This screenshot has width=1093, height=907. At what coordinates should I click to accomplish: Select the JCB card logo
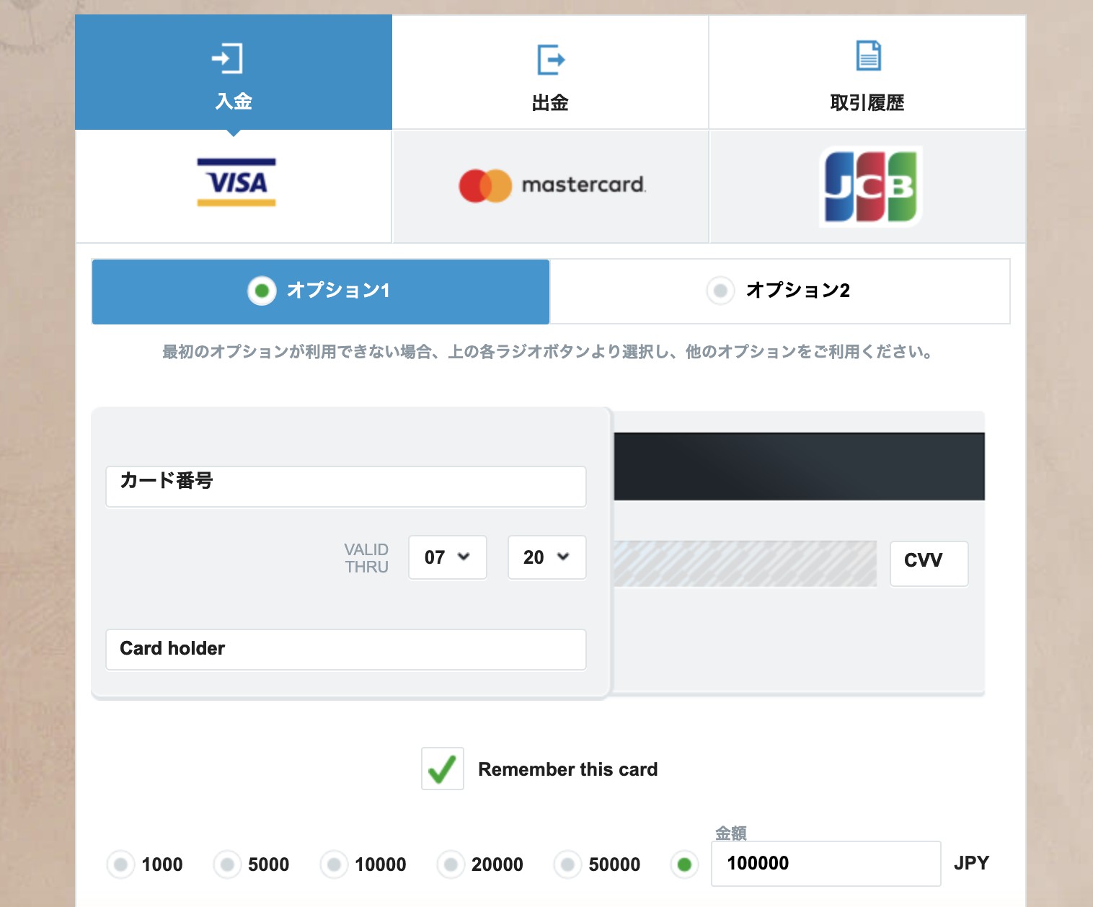pos(870,186)
